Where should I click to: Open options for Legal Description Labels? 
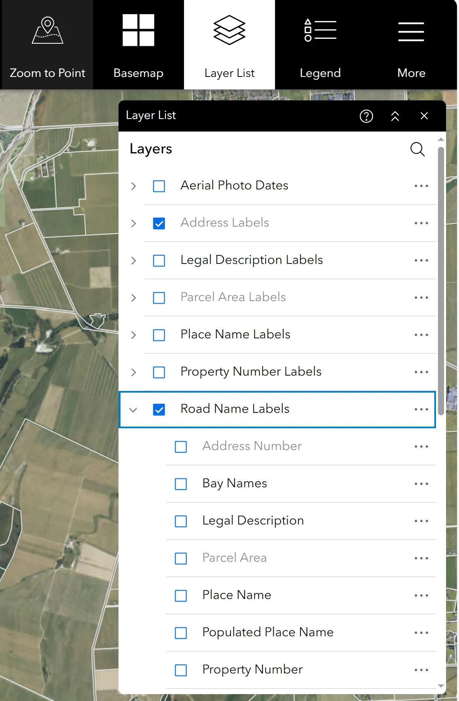pyautogui.click(x=421, y=260)
